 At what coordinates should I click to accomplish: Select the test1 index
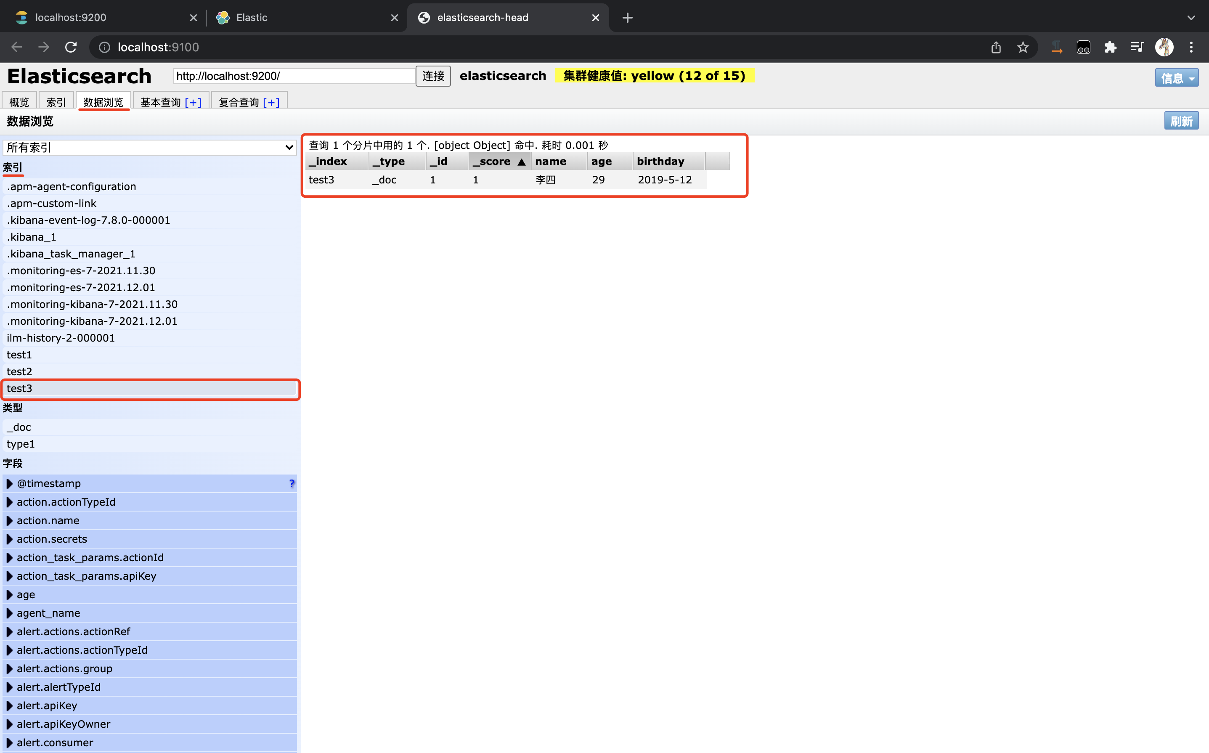[x=149, y=355]
